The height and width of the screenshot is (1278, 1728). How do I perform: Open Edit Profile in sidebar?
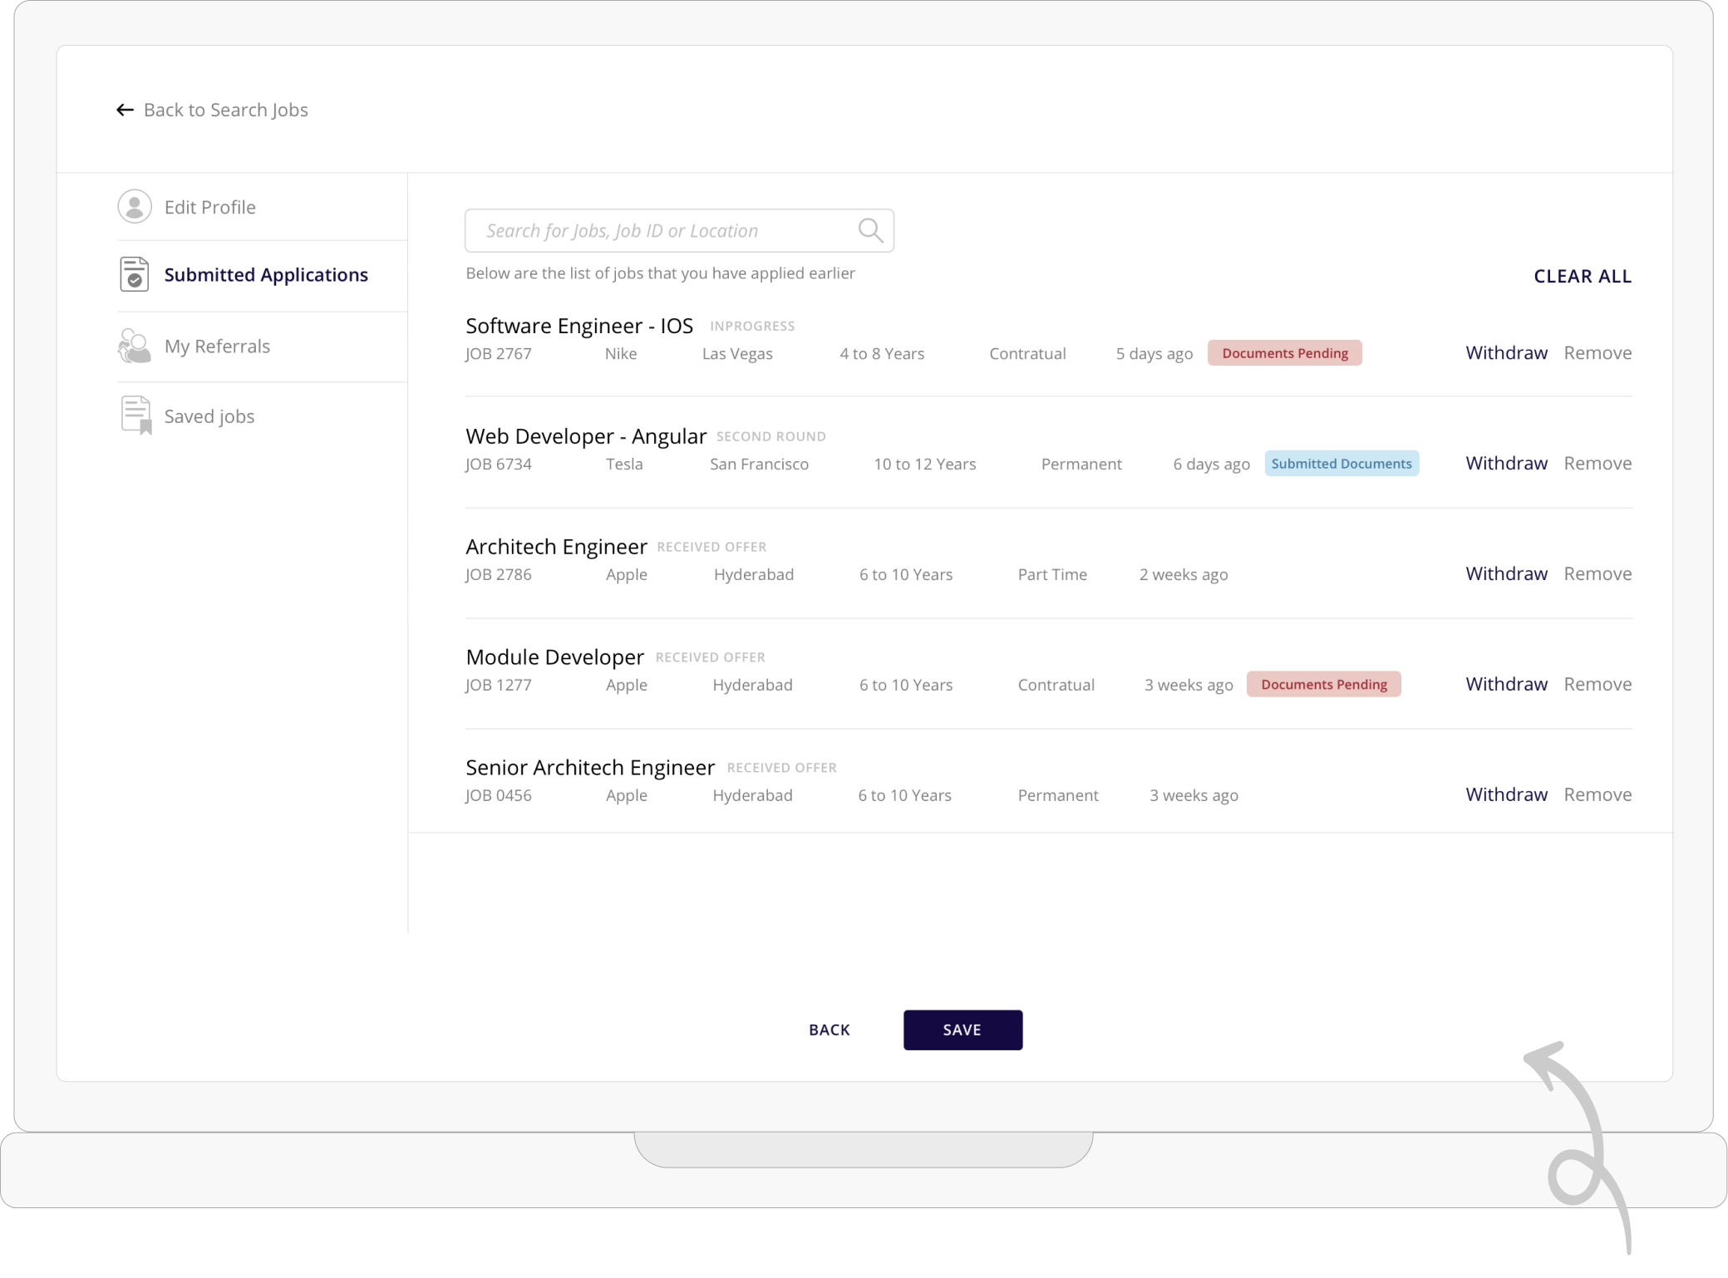click(x=209, y=207)
